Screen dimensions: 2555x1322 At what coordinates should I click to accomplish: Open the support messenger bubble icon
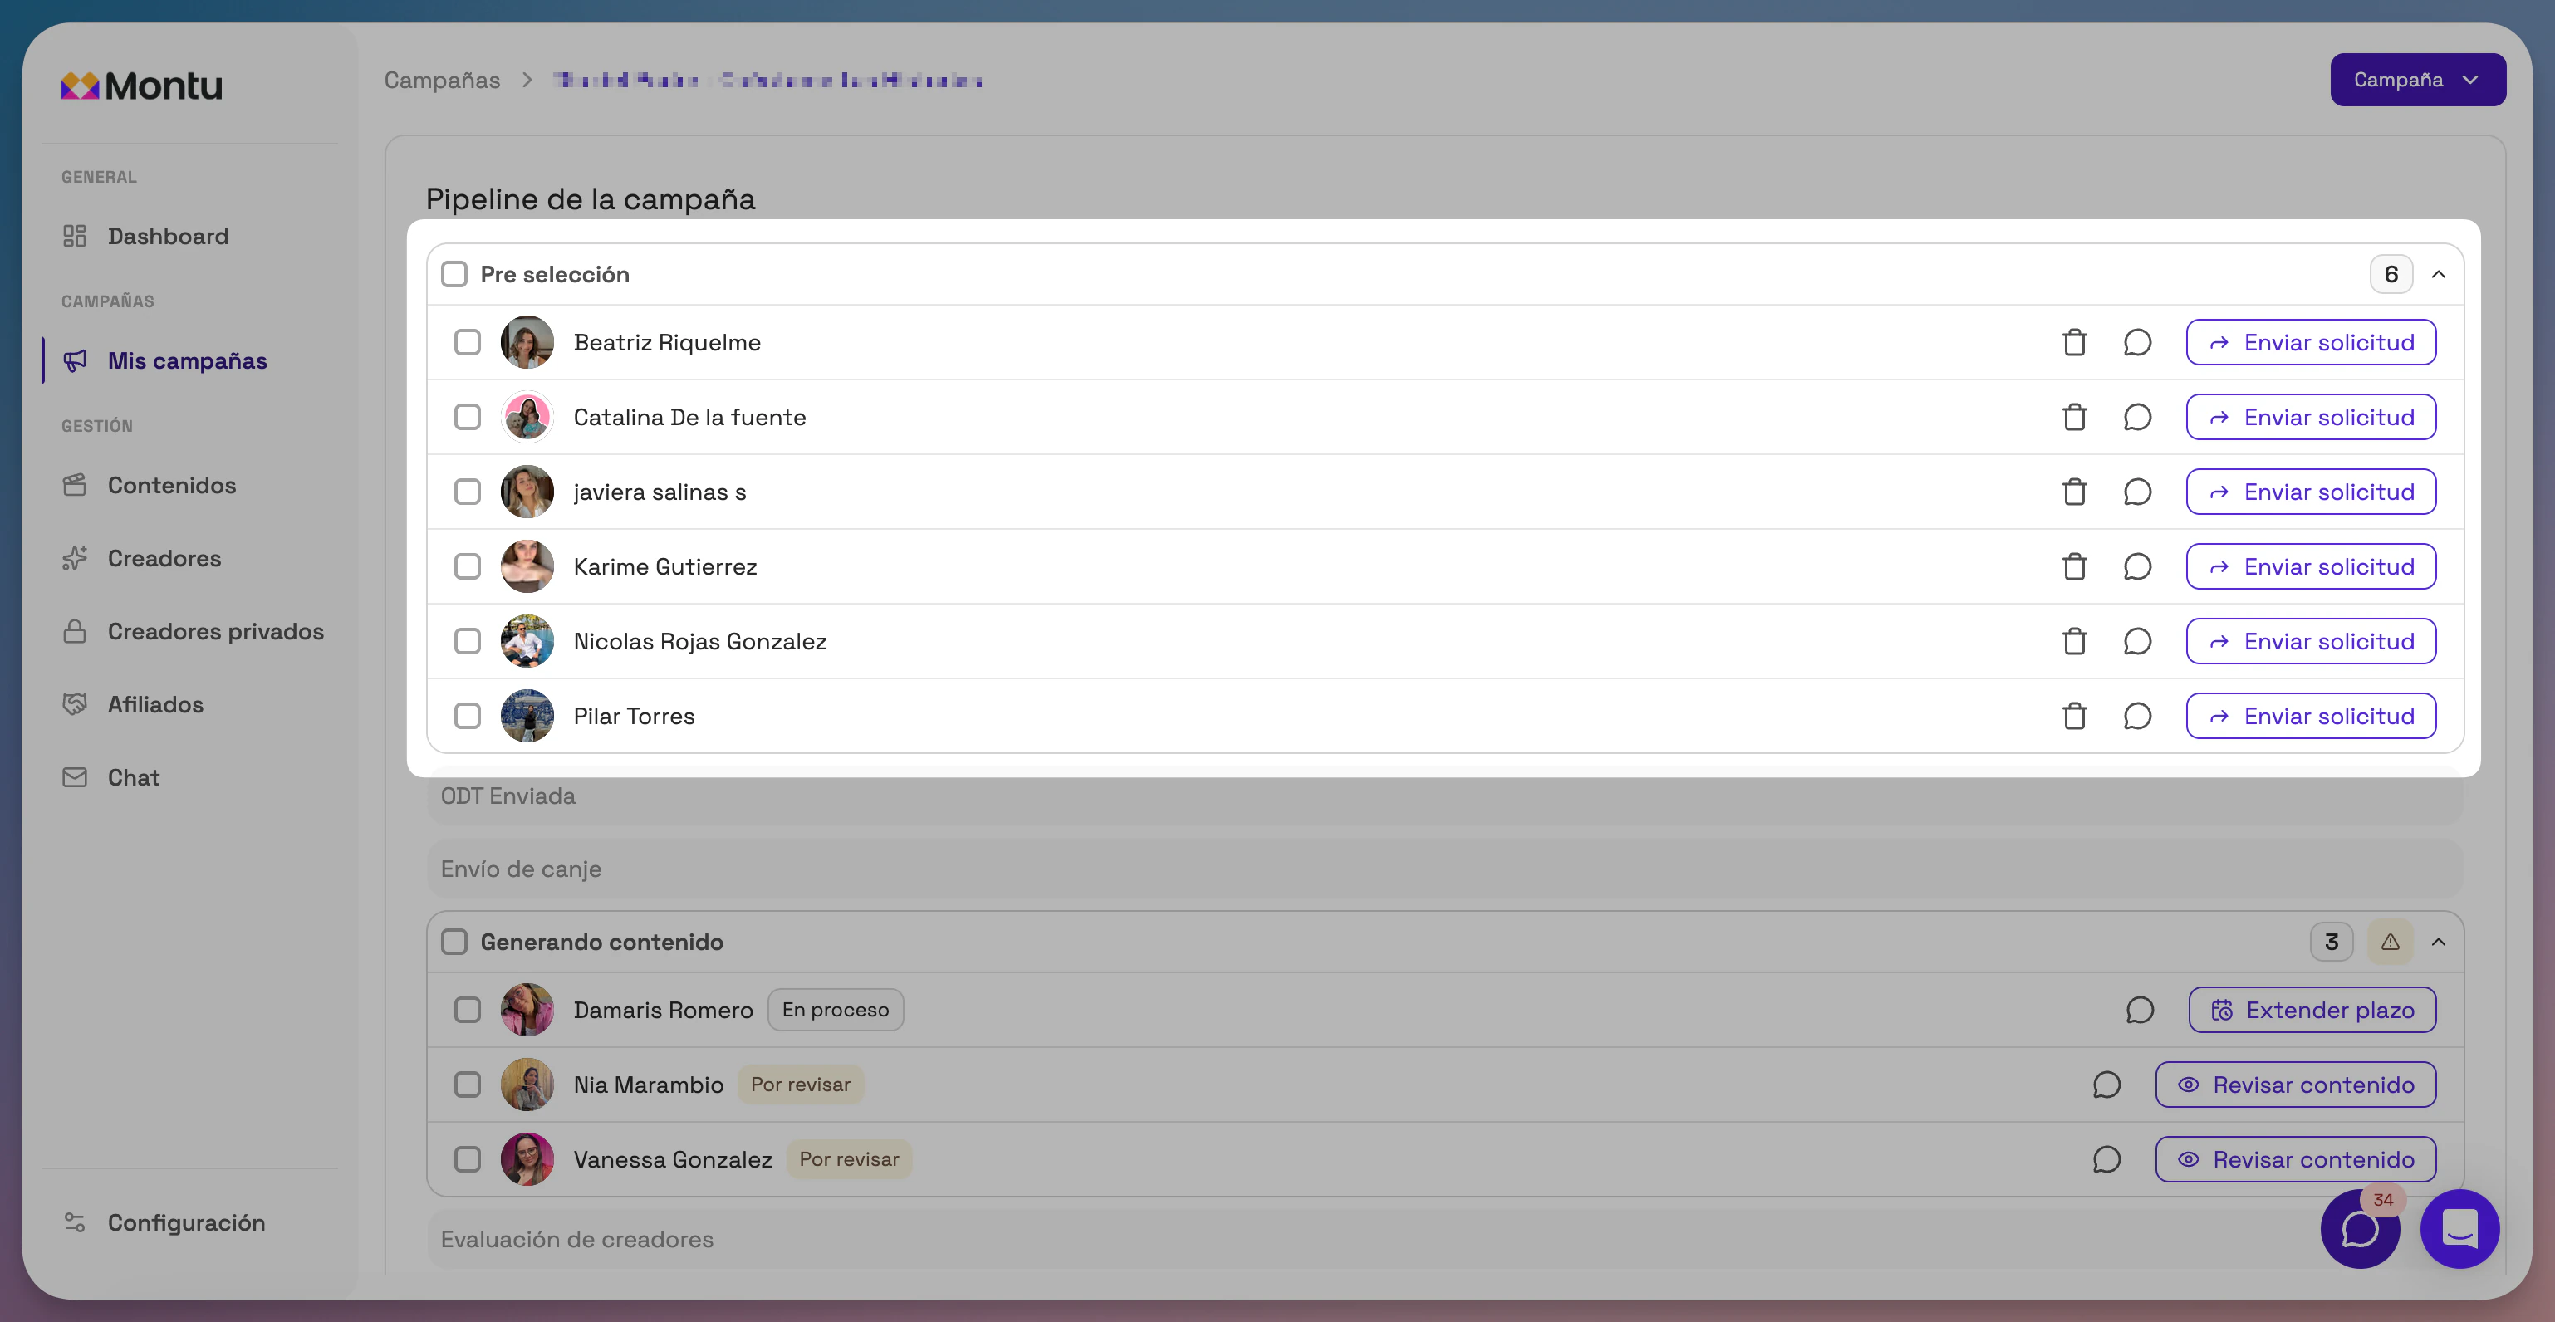[x=2459, y=1229]
